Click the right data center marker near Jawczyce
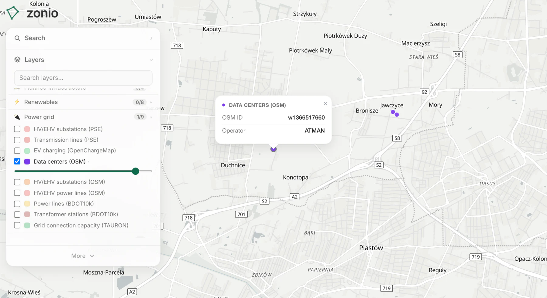Image resolution: width=547 pixels, height=298 pixels. click(x=397, y=114)
